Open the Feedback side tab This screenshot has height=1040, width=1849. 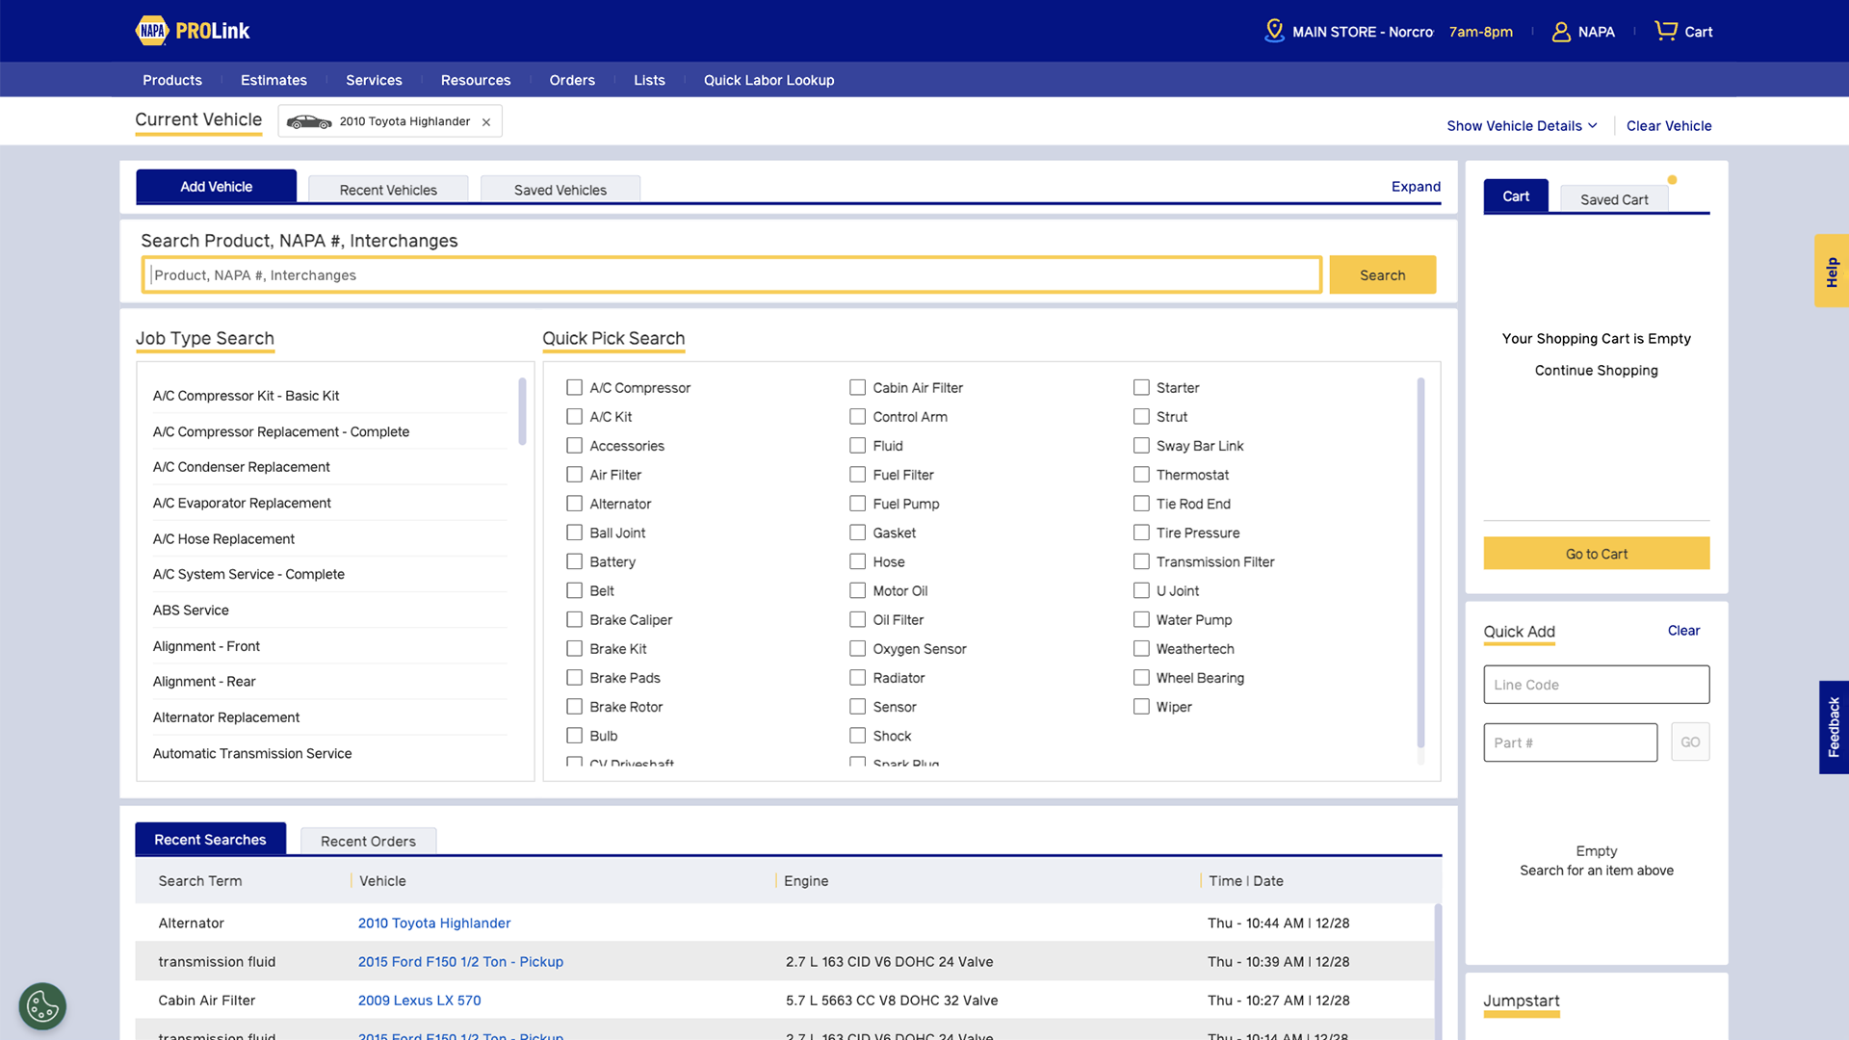click(x=1833, y=727)
